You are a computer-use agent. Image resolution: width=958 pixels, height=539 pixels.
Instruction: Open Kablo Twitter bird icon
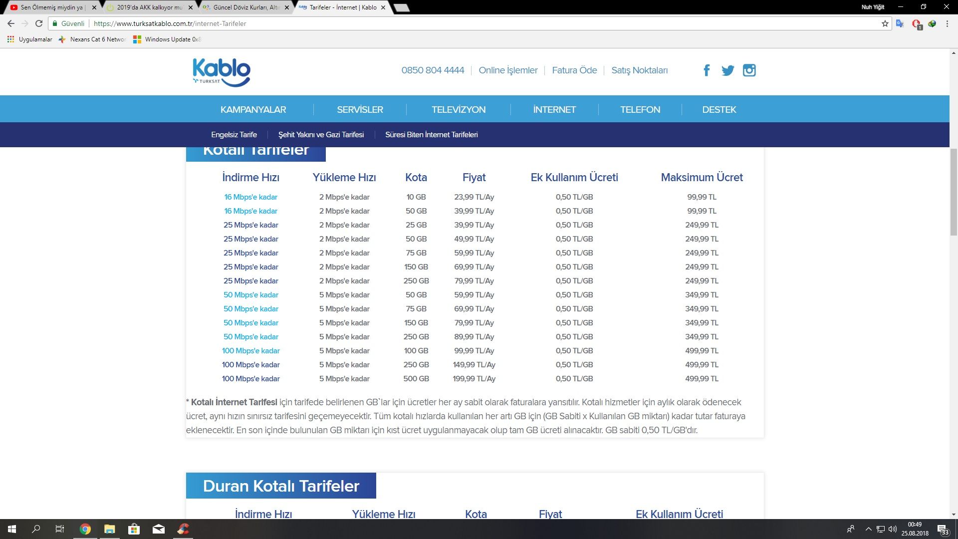[727, 70]
